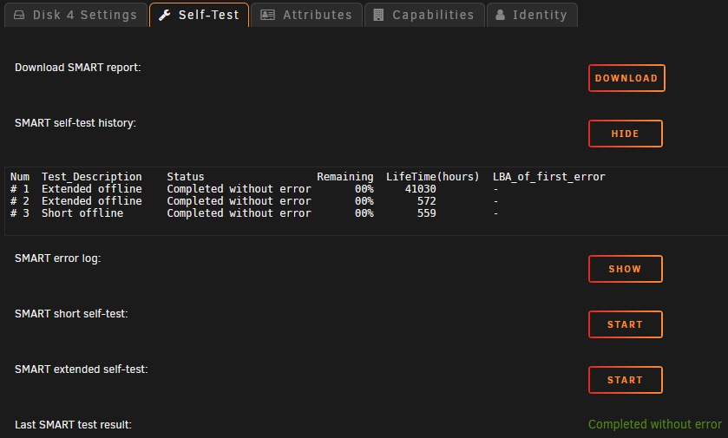Show the SMART error log

(625, 269)
